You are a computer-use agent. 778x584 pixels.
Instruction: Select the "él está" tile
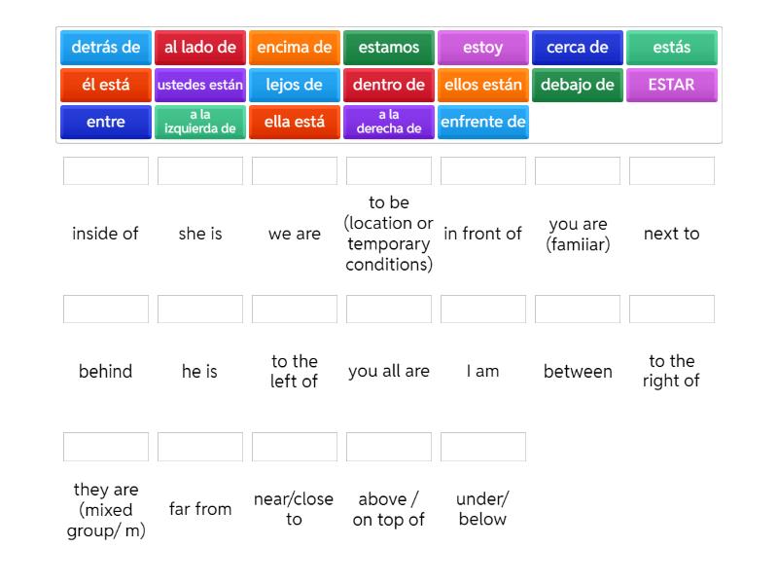[105, 85]
